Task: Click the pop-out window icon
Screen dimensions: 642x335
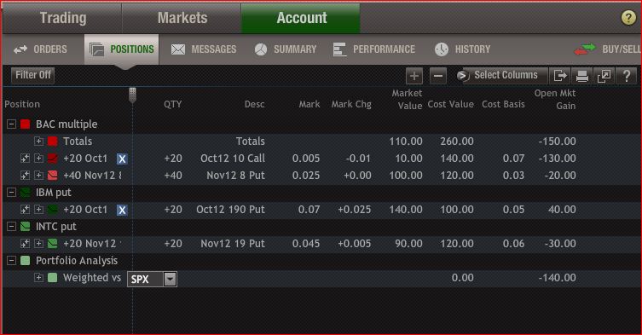Action: click(x=604, y=76)
